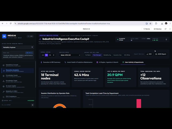Click the theme sun icon near the version label
172x129 pixels.
[x=33, y=105]
